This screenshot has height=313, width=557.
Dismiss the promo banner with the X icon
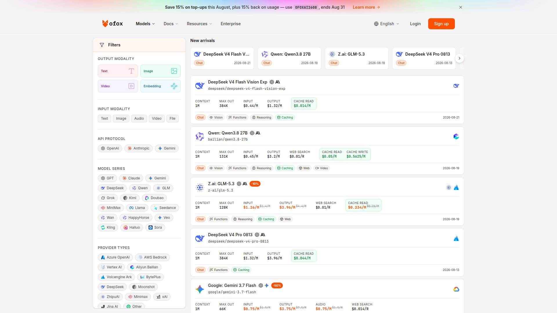[x=461, y=7]
